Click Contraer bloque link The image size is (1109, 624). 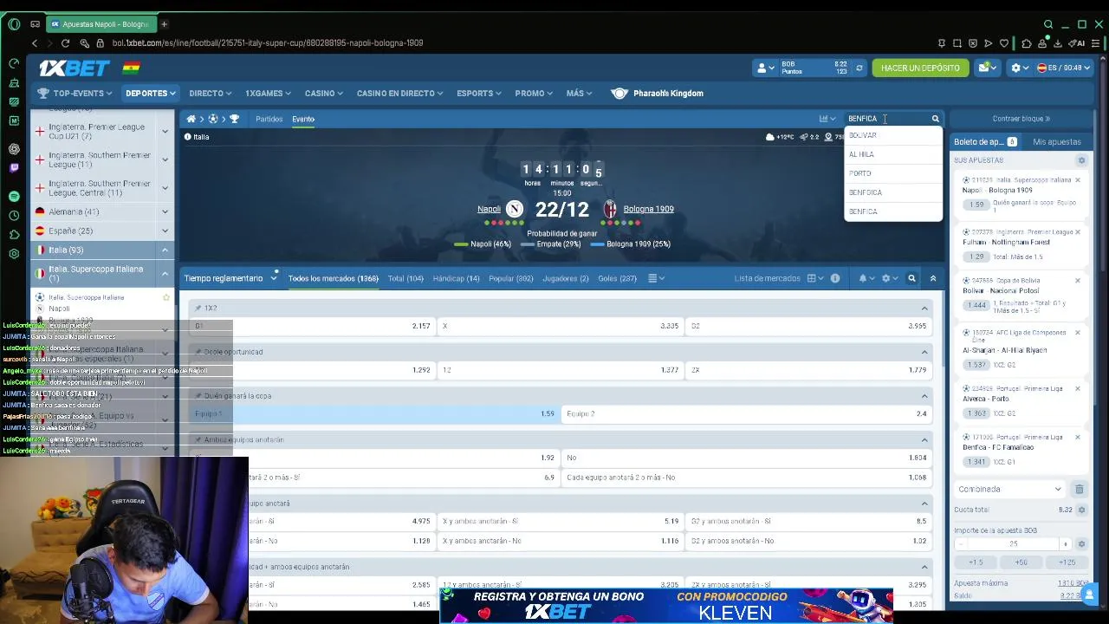pos(1021,119)
